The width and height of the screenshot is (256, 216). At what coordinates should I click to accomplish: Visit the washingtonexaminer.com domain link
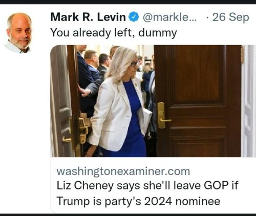(123, 171)
